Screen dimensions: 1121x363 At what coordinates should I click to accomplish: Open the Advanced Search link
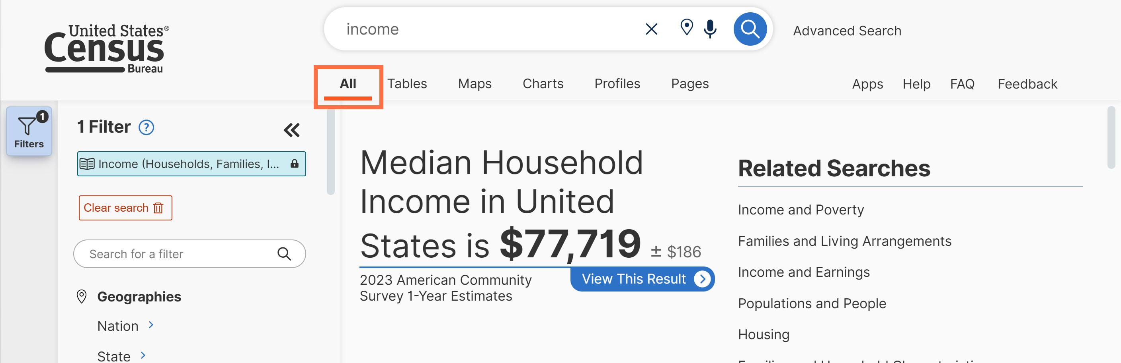pyautogui.click(x=847, y=31)
